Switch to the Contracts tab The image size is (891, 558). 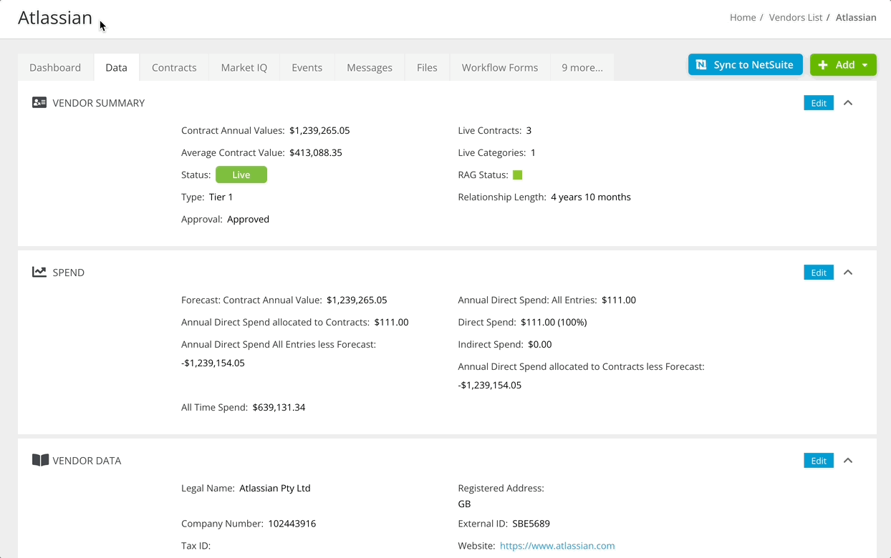[x=174, y=67]
